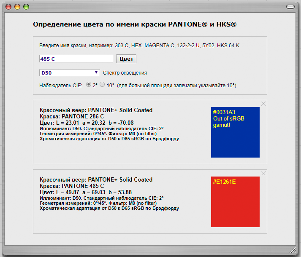Click 'Геометрия измерений' line in the 286 C card
The width and height of the screenshot is (301, 257).
98,134
